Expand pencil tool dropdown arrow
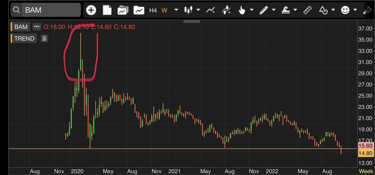Screen dimensions: 375x175 pos(274,10)
